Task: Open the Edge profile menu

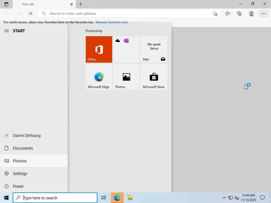Action: click(251, 13)
